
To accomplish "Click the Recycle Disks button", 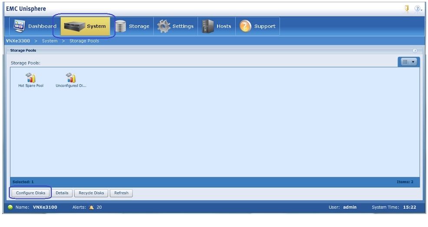I will 91,193.
